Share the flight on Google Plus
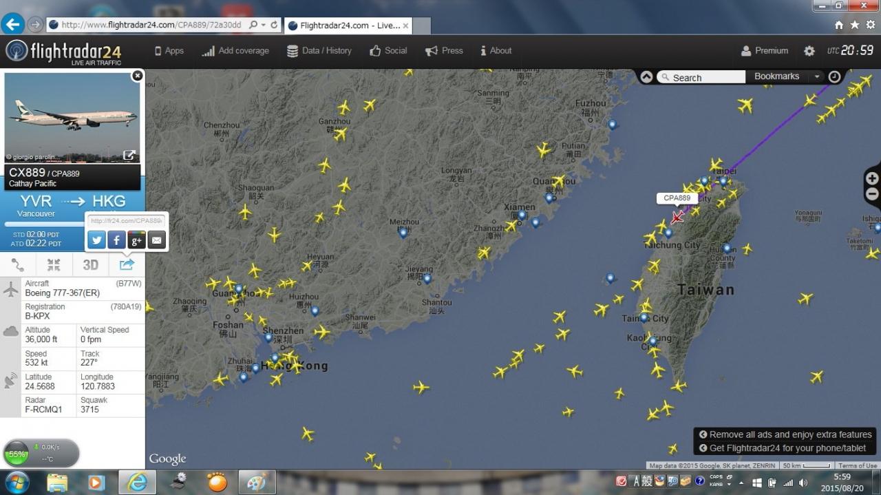This screenshot has width=881, height=495. [x=136, y=240]
